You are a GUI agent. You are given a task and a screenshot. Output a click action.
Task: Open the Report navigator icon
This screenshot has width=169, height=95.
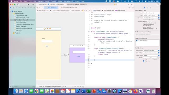(x=34, y=8)
